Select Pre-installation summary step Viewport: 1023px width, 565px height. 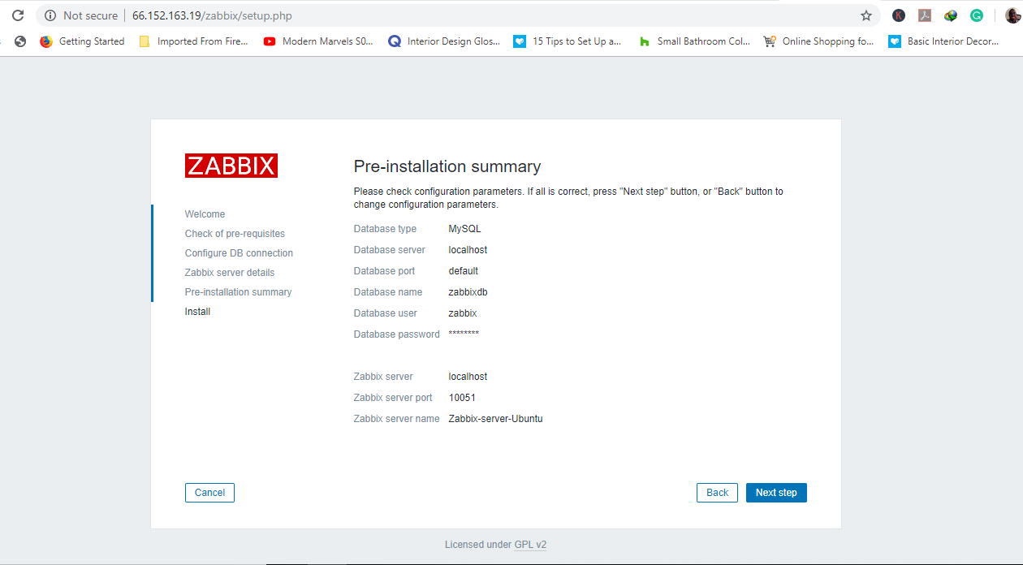pyautogui.click(x=238, y=292)
